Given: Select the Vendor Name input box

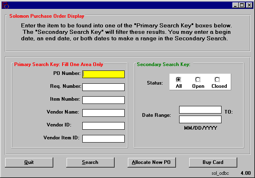Looking at the screenshot, I should click(104, 113).
